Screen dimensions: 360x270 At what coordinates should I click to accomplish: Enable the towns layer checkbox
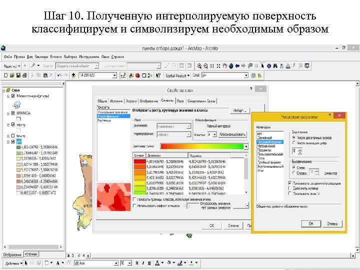pyautogui.click(x=13, y=136)
